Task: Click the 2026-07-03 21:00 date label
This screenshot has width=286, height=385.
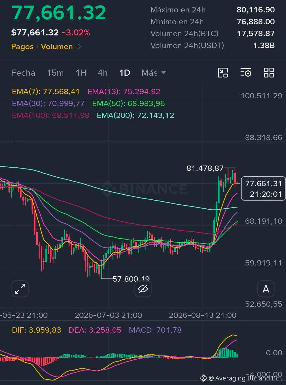Action: (108, 315)
